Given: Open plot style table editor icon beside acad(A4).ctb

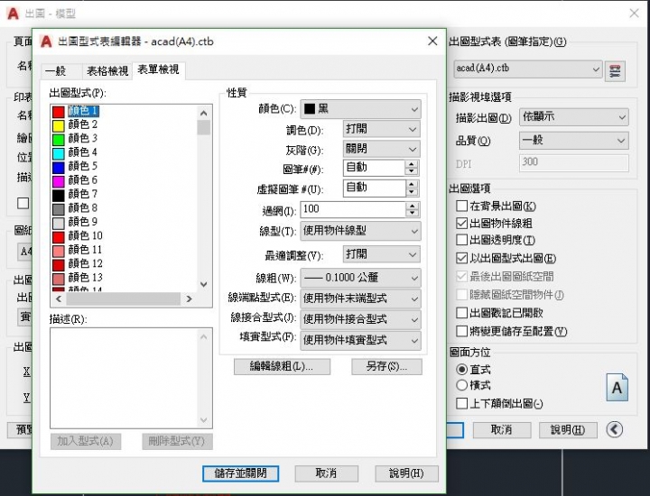Looking at the screenshot, I should point(615,71).
